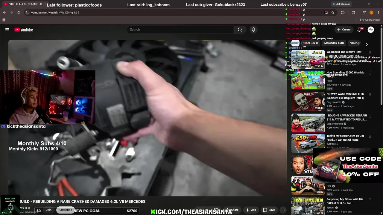This screenshot has height=215, width=383.
Task: Click the Create button
Action: 344,30
